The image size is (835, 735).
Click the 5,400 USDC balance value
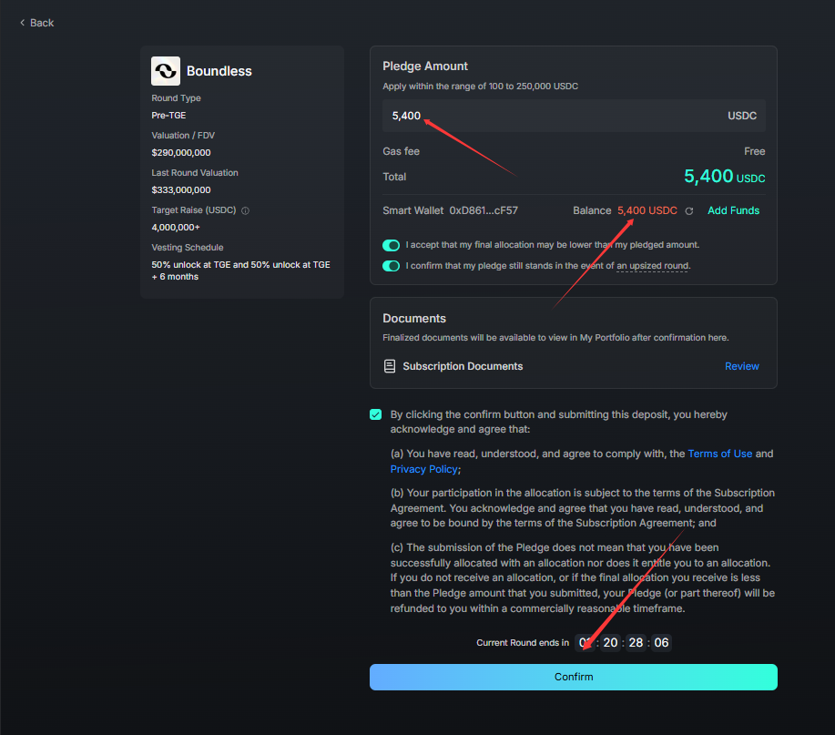point(647,210)
